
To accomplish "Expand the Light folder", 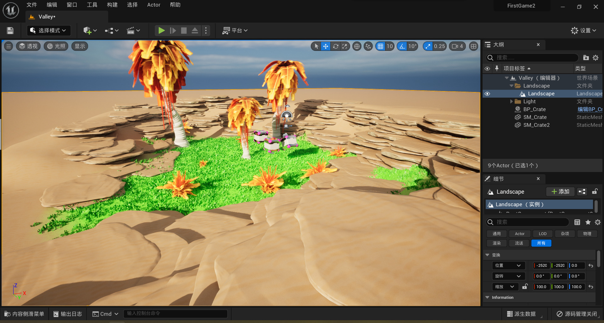I will click(512, 101).
